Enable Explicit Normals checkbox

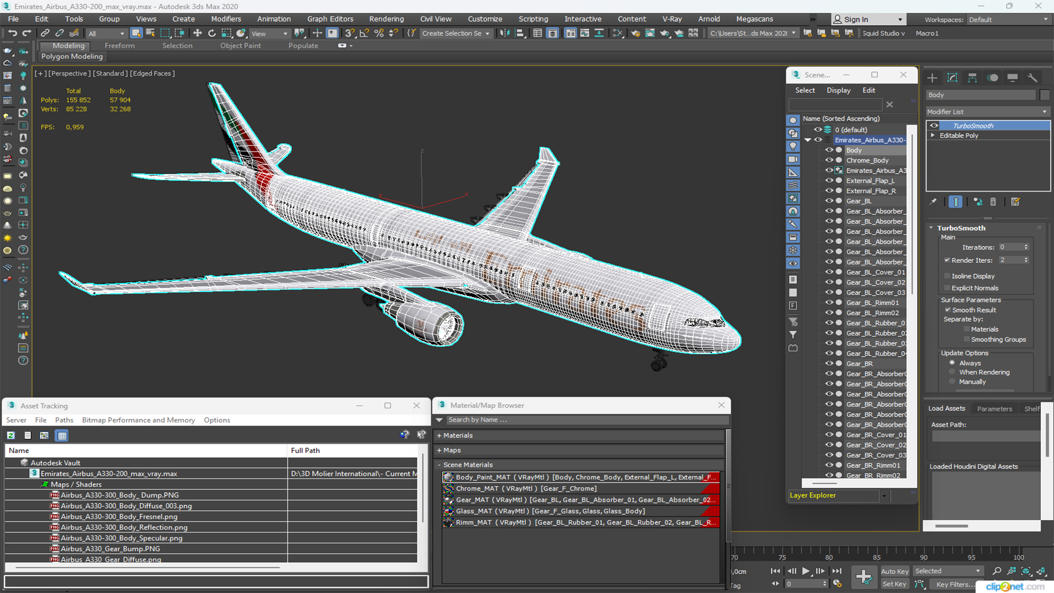[x=947, y=288]
